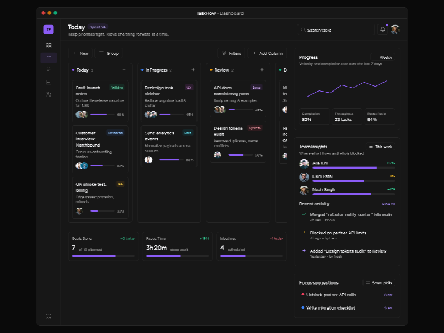Open the Smart picks selector

(379, 282)
